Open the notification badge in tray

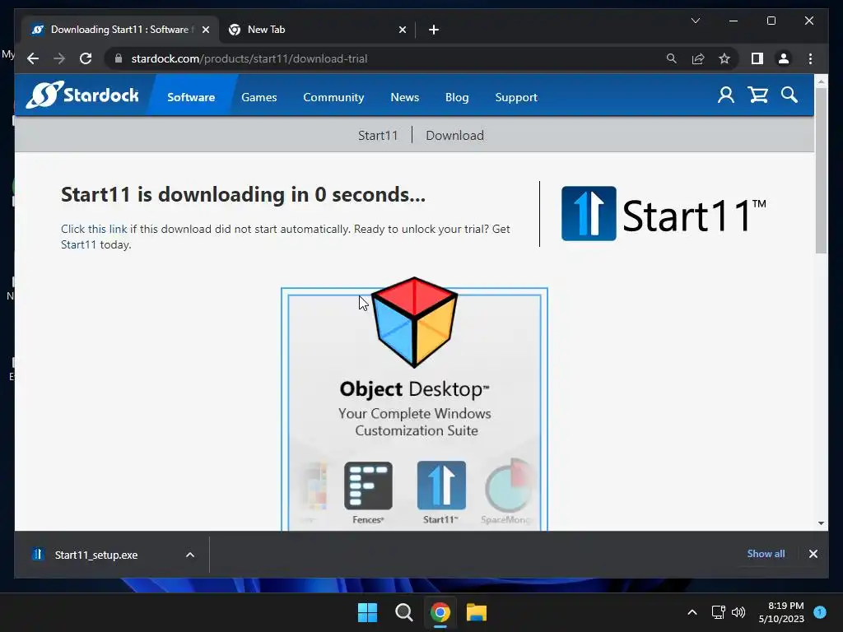pyautogui.click(x=820, y=611)
